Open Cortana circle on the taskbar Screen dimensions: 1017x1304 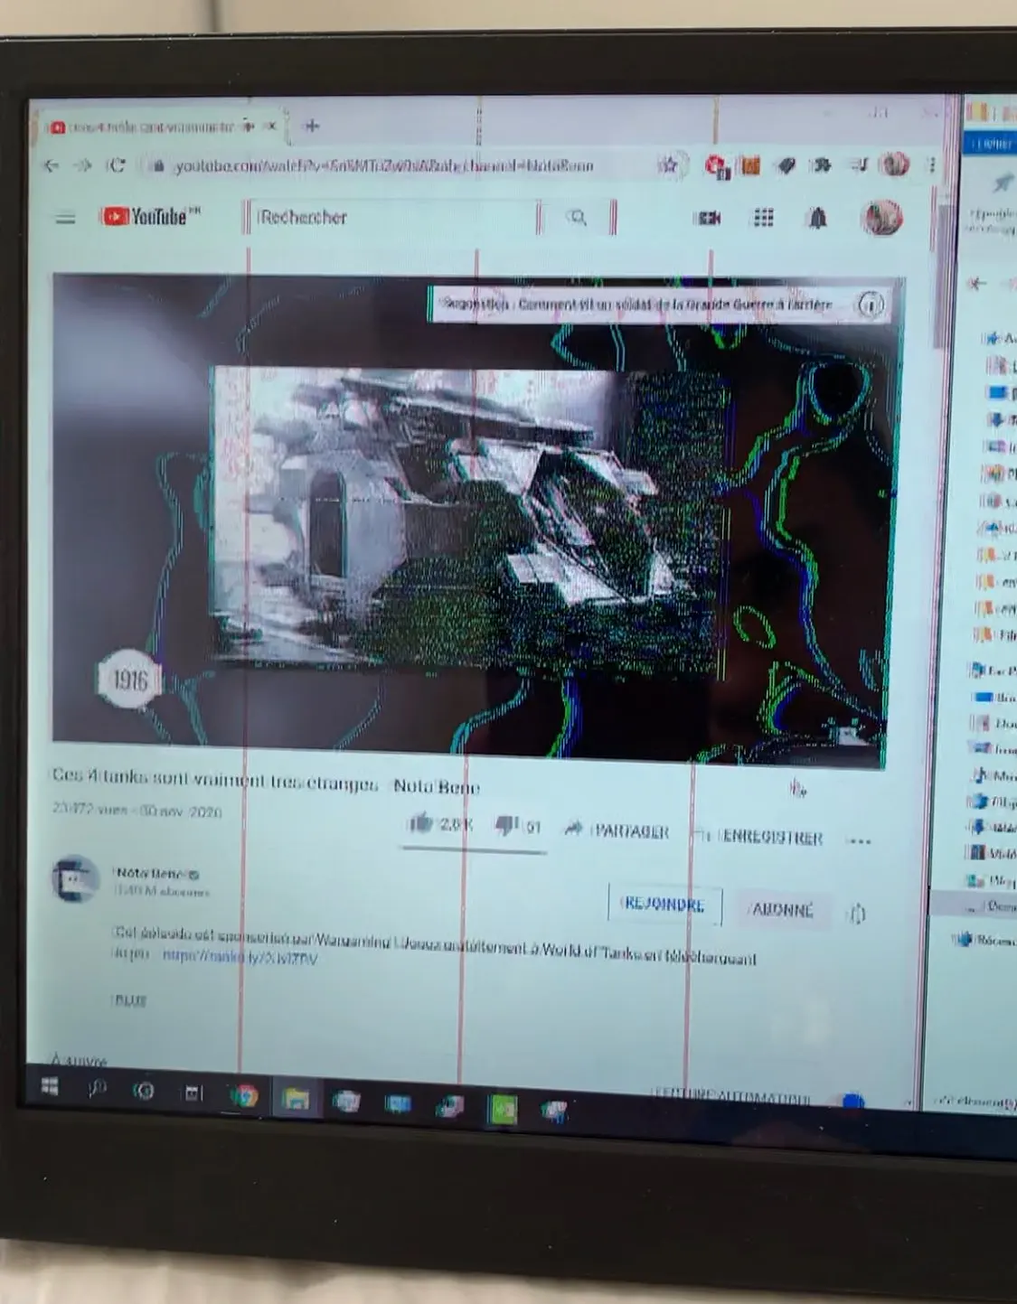(x=144, y=1092)
